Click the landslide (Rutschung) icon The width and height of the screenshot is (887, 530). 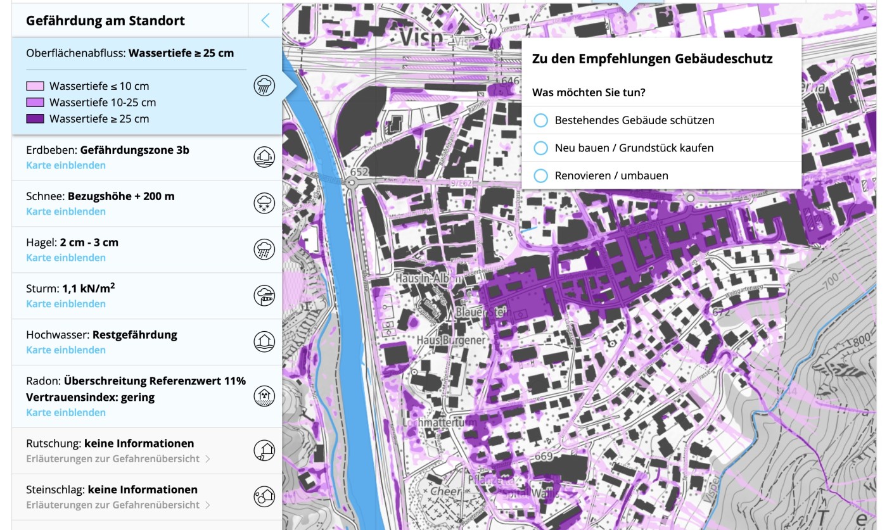(264, 451)
